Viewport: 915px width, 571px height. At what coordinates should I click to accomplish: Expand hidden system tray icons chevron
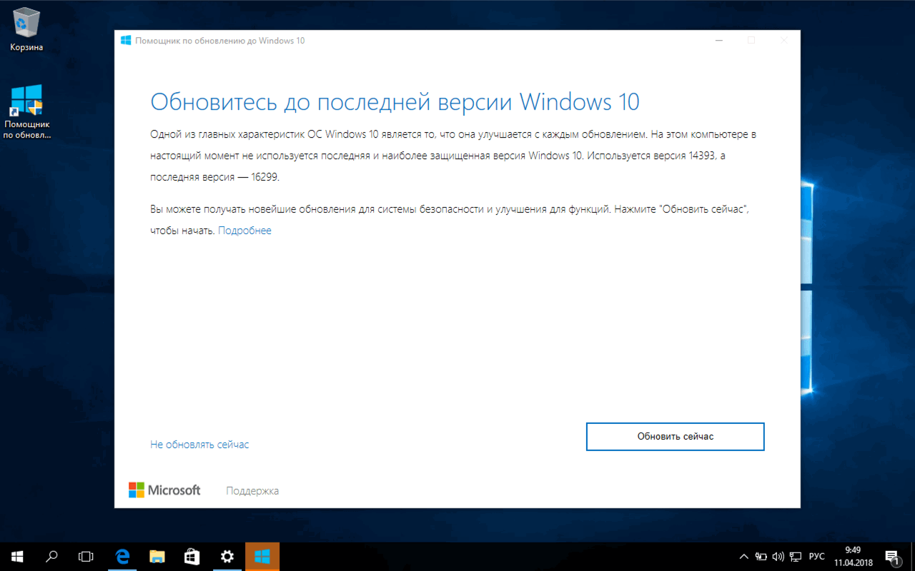[743, 557]
